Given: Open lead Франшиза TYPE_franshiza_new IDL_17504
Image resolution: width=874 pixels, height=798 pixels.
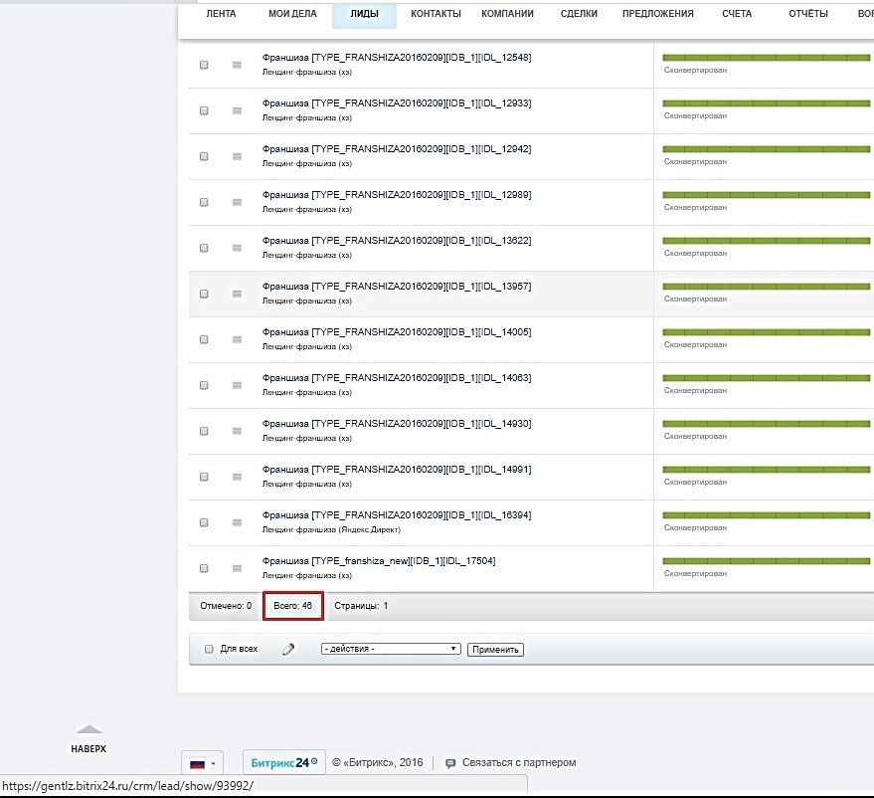Looking at the screenshot, I should point(379,560).
